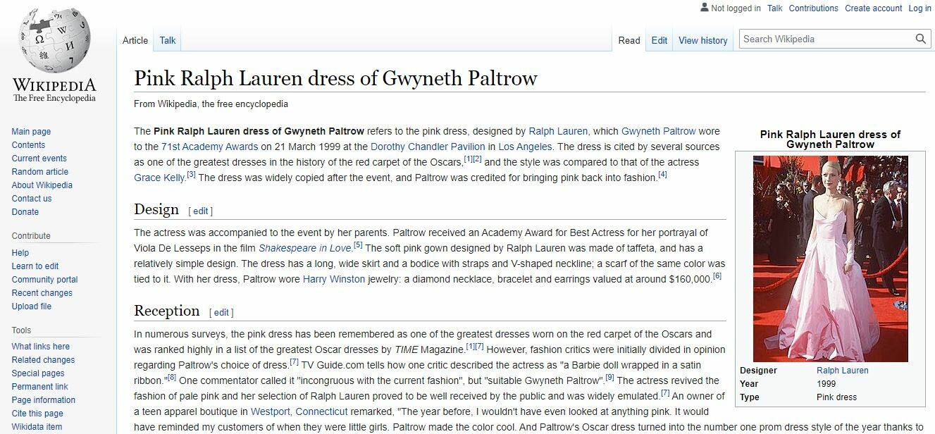
Task: Open Related changes
Action: point(43,360)
